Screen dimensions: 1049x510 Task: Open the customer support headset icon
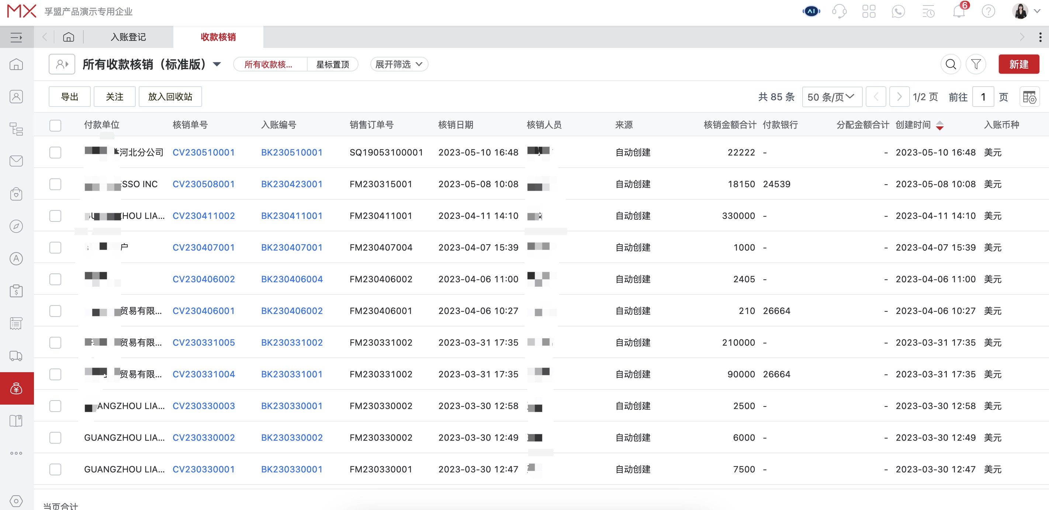pos(840,11)
